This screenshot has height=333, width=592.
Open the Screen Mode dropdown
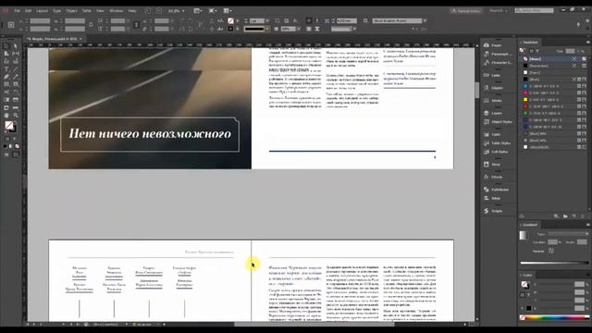tap(213, 11)
